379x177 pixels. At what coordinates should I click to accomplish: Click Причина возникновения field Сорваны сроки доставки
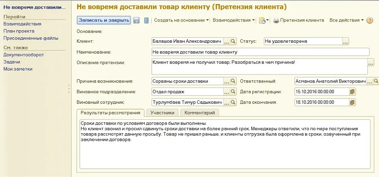187,82
